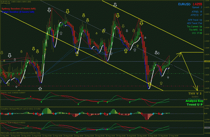Click the 'ATR(5): 19' value
The height and width of the screenshot is (137, 210).
(x=197, y=12)
